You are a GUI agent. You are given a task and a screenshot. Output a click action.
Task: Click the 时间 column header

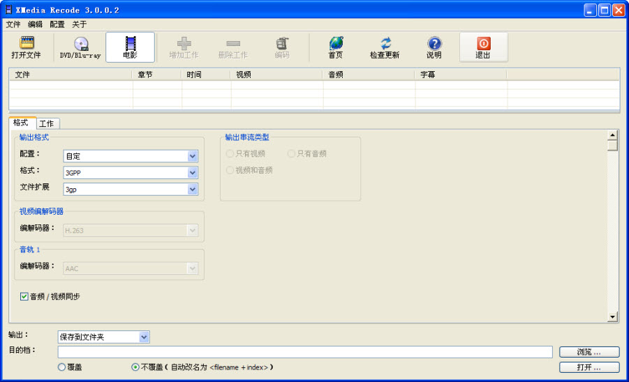coord(205,75)
